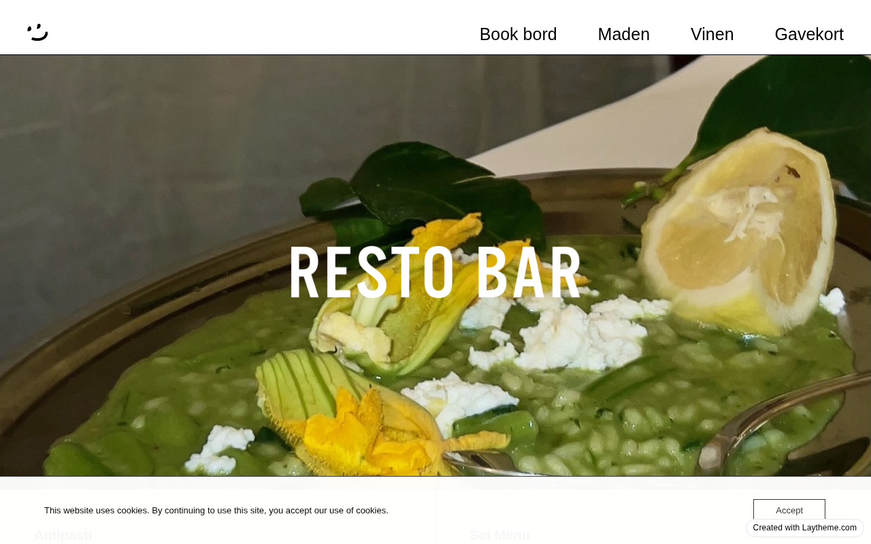The width and height of the screenshot is (871, 544).
Task: Dismiss the cookie banner with Accept
Action: [789, 510]
